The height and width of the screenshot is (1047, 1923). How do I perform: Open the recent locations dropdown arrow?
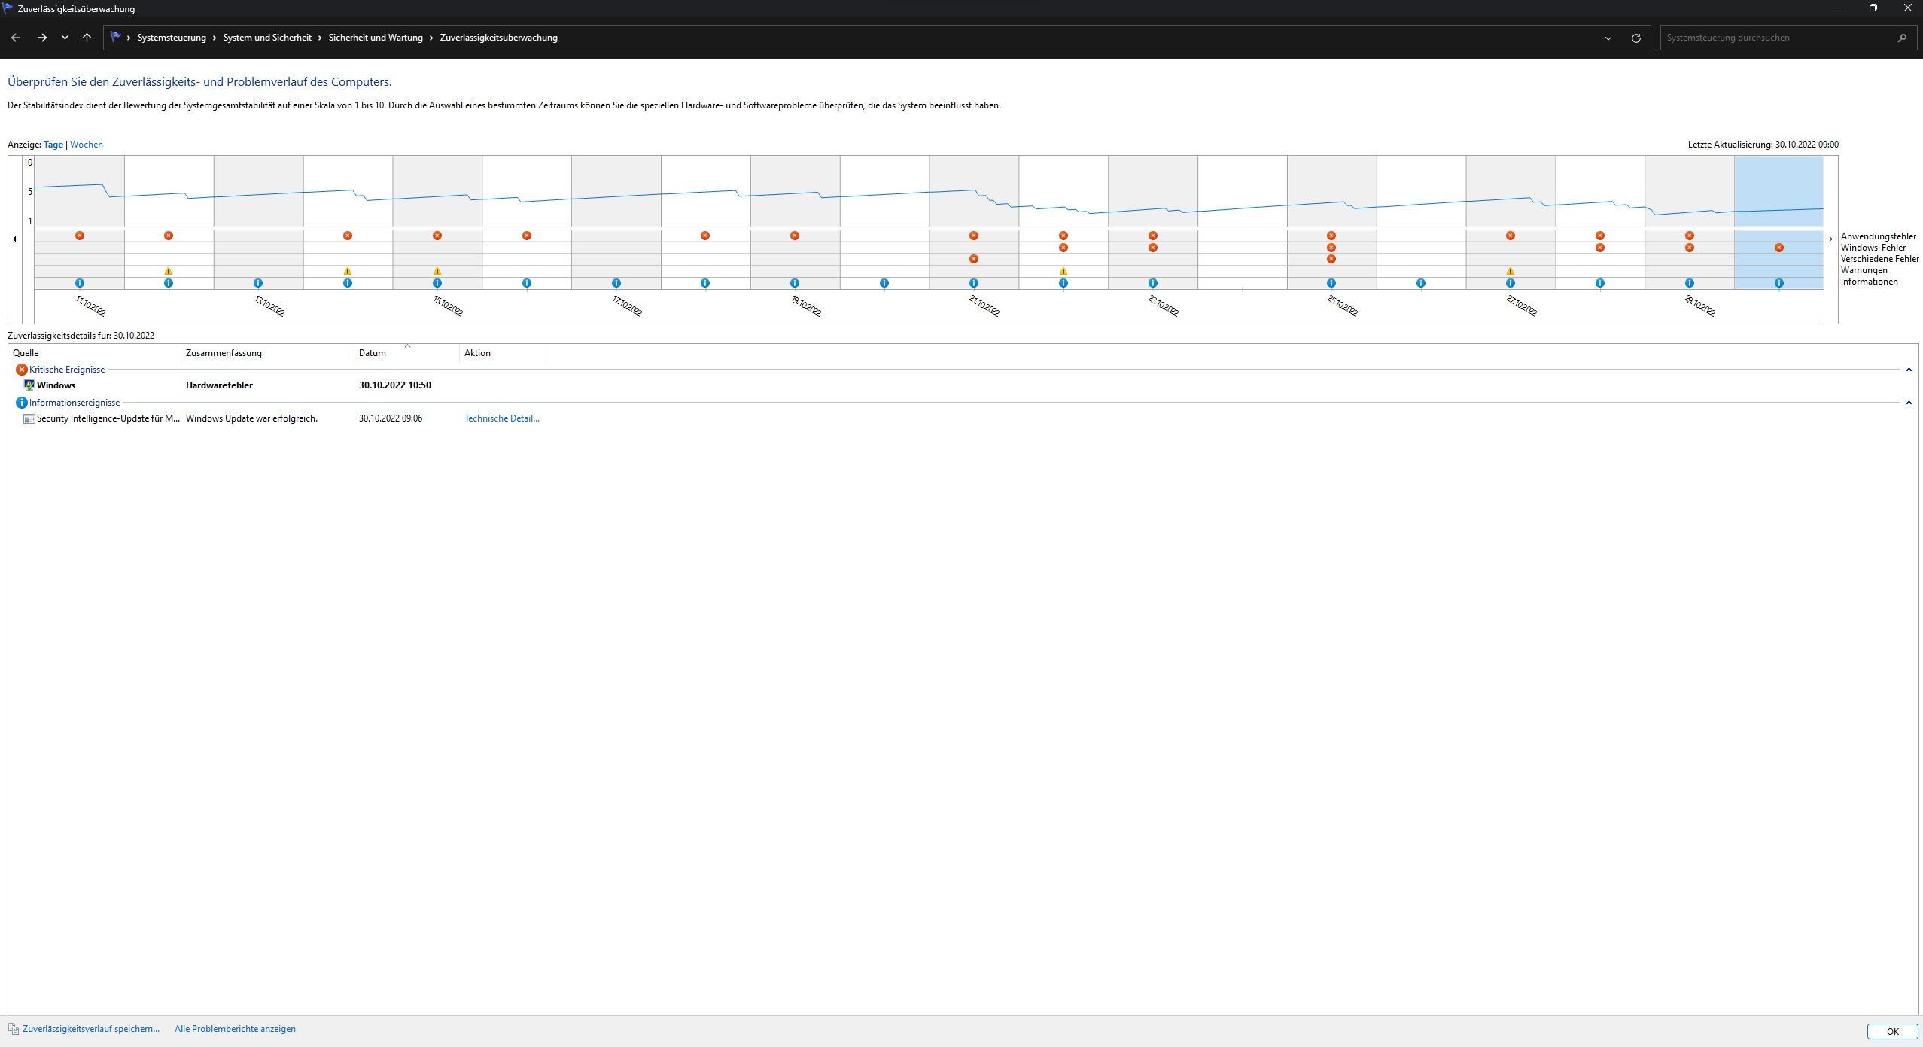(x=65, y=38)
